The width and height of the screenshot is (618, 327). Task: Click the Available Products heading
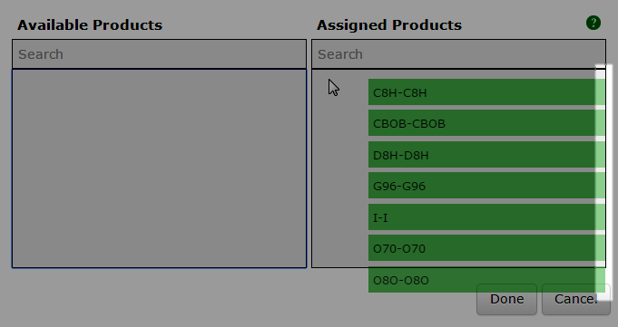tap(90, 24)
